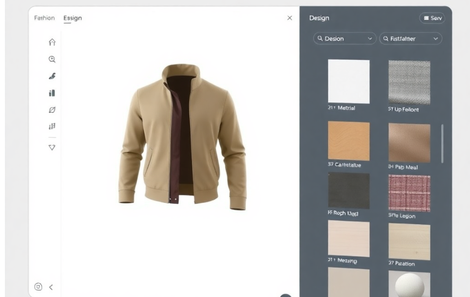Click the Home icon in left sidebar
The height and width of the screenshot is (297, 470).
52,42
